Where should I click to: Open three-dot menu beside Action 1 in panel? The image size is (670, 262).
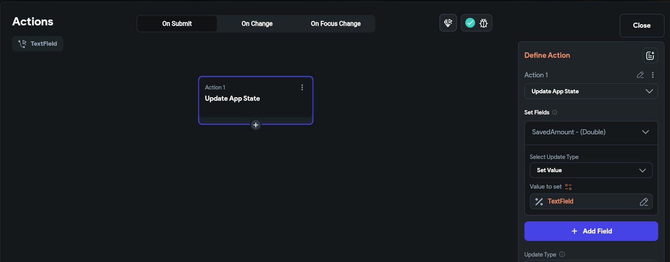[652, 75]
